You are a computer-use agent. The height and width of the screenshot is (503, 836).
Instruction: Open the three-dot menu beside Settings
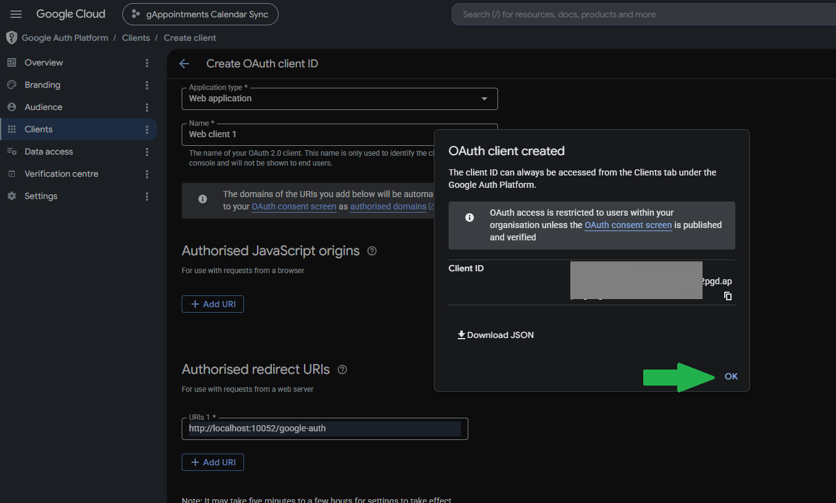click(147, 196)
